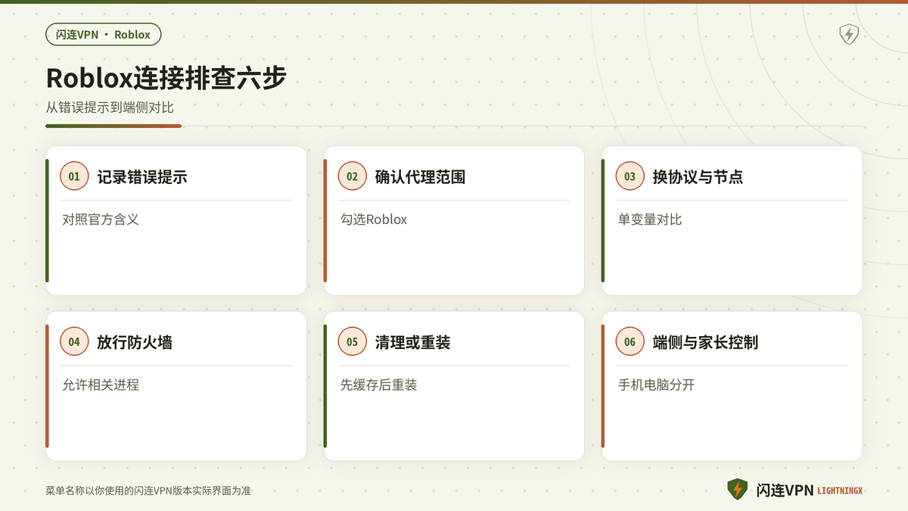908x511 pixels.
Task: Select the 04 step number badge
Action: [74, 342]
